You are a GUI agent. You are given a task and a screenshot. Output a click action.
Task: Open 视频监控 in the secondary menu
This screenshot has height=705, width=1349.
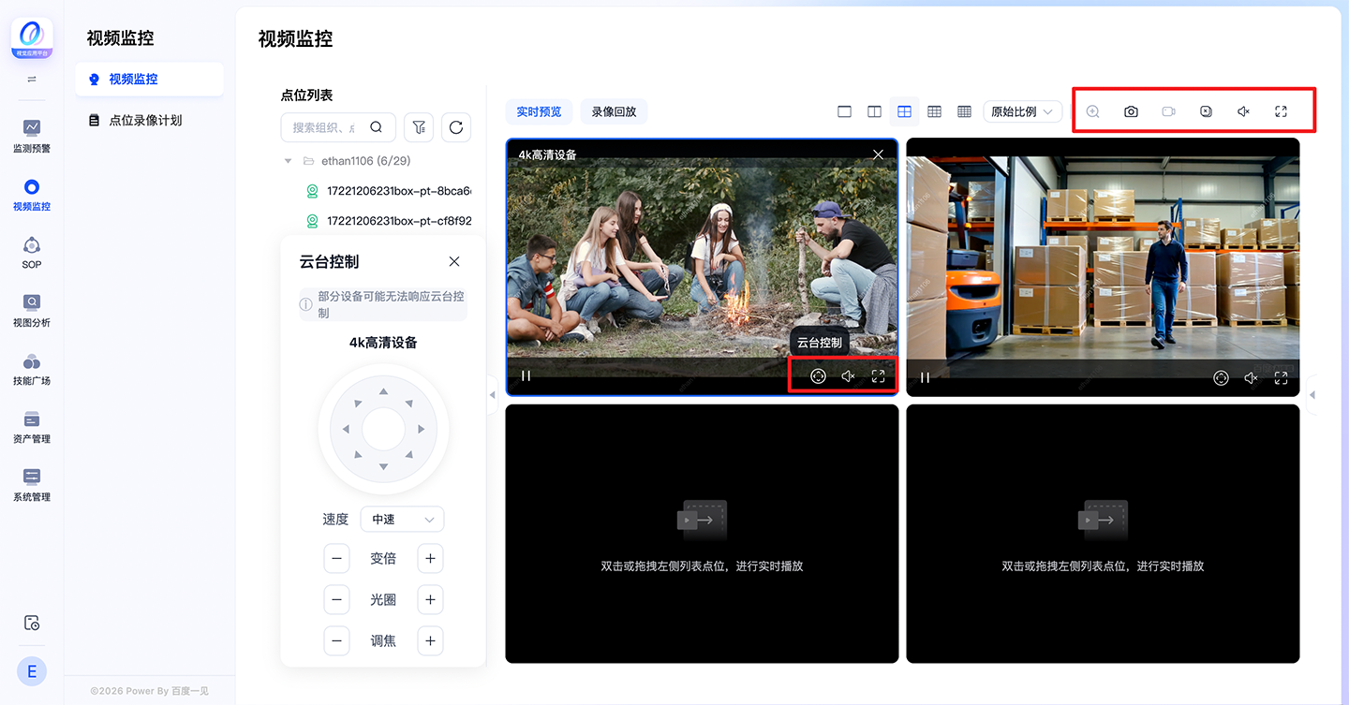click(149, 79)
